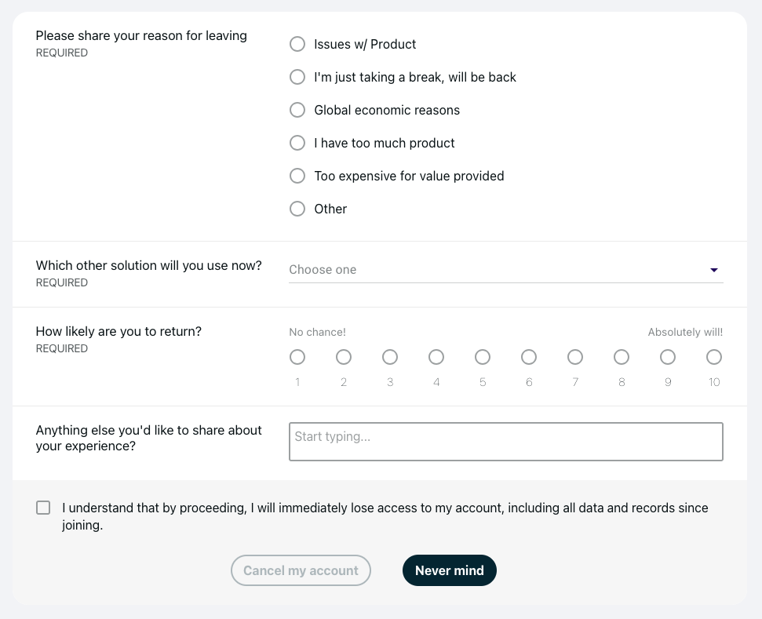Select the 'Issues w/ Product' reason
The image size is (762, 619).
pyautogui.click(x=297, y=44)
